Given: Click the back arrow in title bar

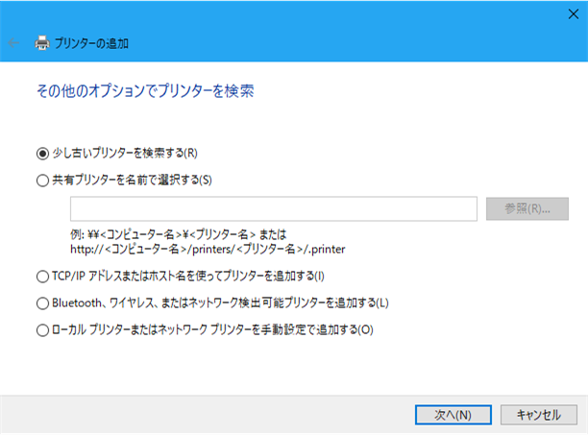Looking at the screenshot, I should pos(13,43).
